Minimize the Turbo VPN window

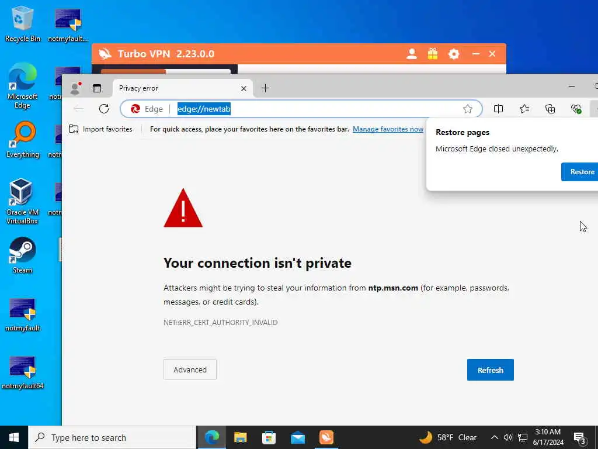(x=475, y=54)
